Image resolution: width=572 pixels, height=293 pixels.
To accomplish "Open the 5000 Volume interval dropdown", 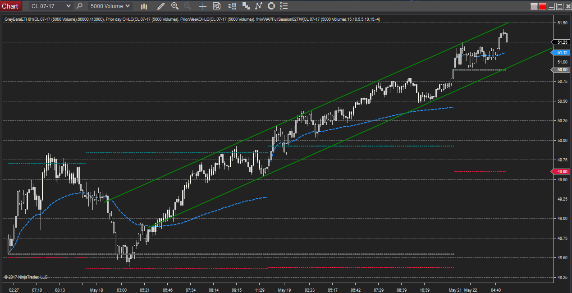I will [110, 6].
